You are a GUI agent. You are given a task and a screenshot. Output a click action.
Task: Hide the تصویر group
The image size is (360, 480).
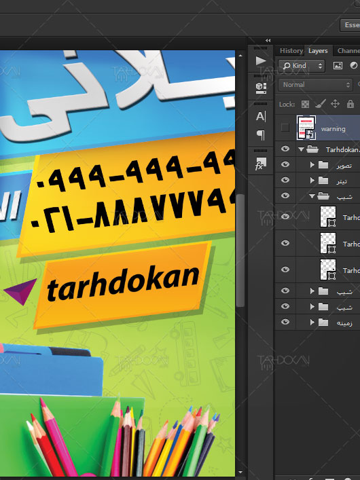pos(285,164)
